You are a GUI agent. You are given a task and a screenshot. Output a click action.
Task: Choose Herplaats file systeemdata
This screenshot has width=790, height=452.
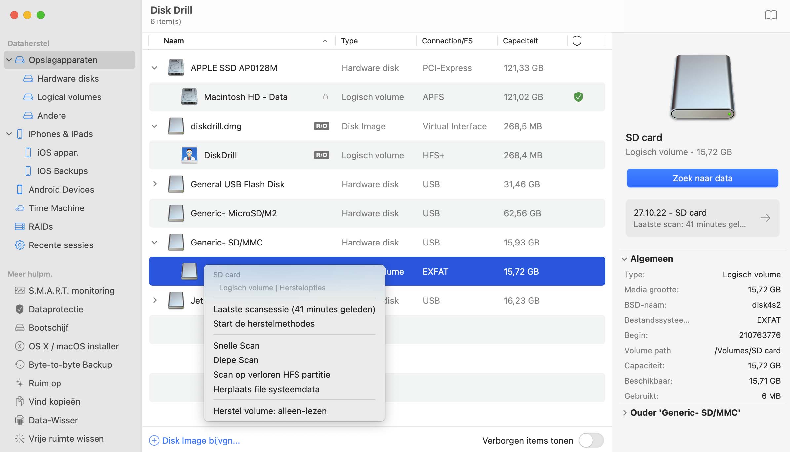tap(266, 389)
